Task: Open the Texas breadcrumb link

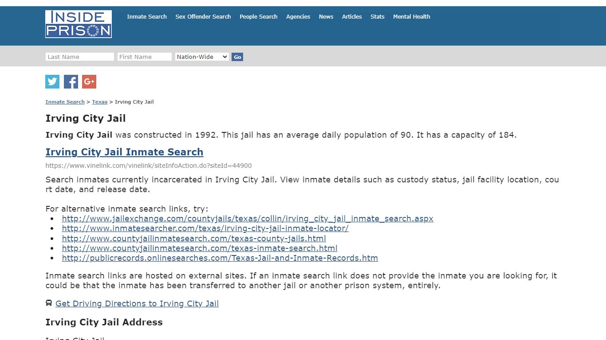Action: [99, 101]
